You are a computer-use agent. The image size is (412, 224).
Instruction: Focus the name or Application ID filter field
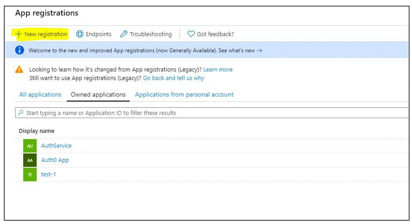[212, 112]
